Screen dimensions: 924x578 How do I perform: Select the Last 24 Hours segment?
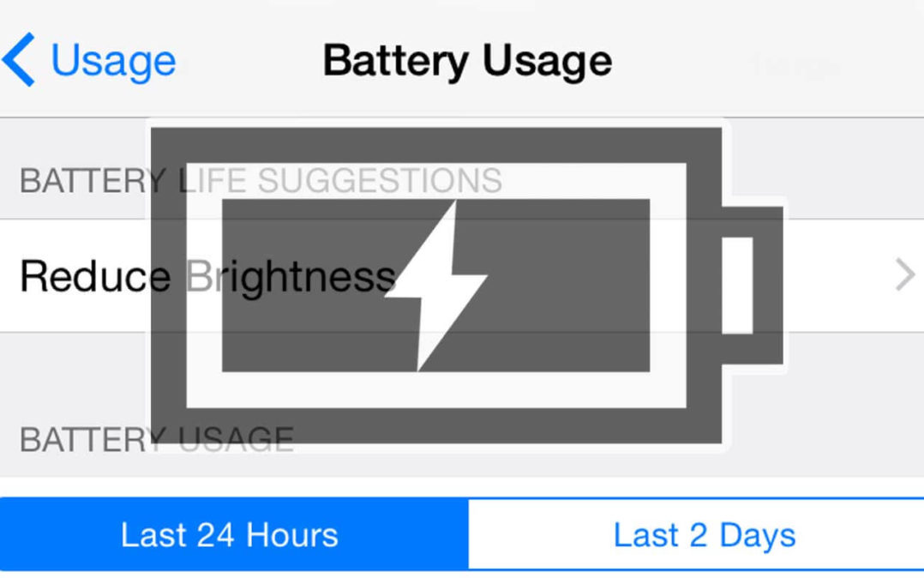pyautogui.click(x=235, y=535)
